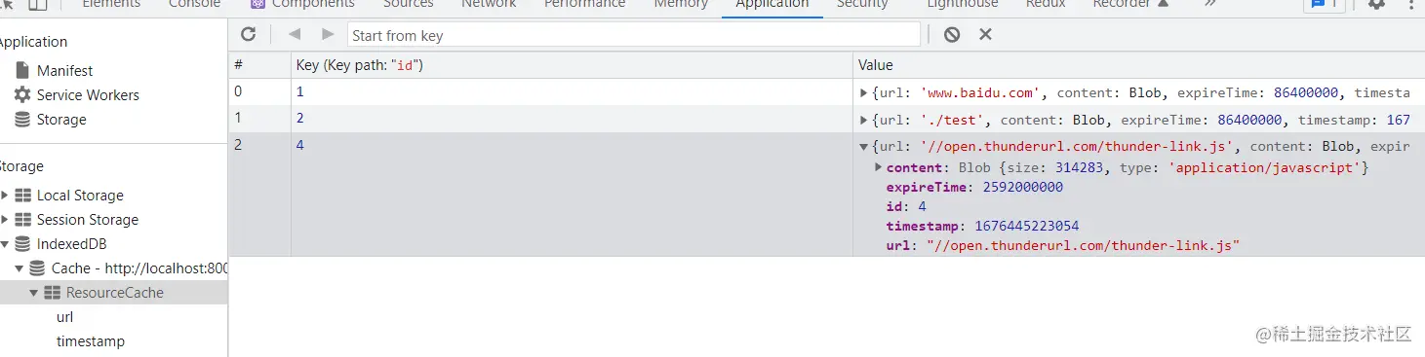Click the '#' column header
The height and width of the screenshot is (357, 1425).
[259, 65]
